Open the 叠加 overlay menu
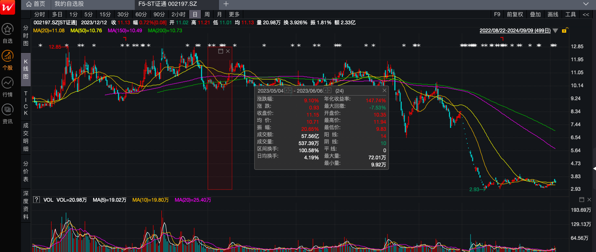 [535, 14]
